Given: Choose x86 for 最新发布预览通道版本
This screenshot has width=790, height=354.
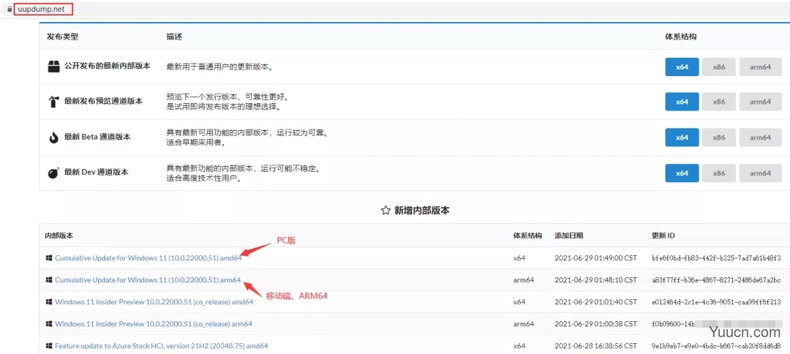Looking at the screenshot, I should (718, 102).
